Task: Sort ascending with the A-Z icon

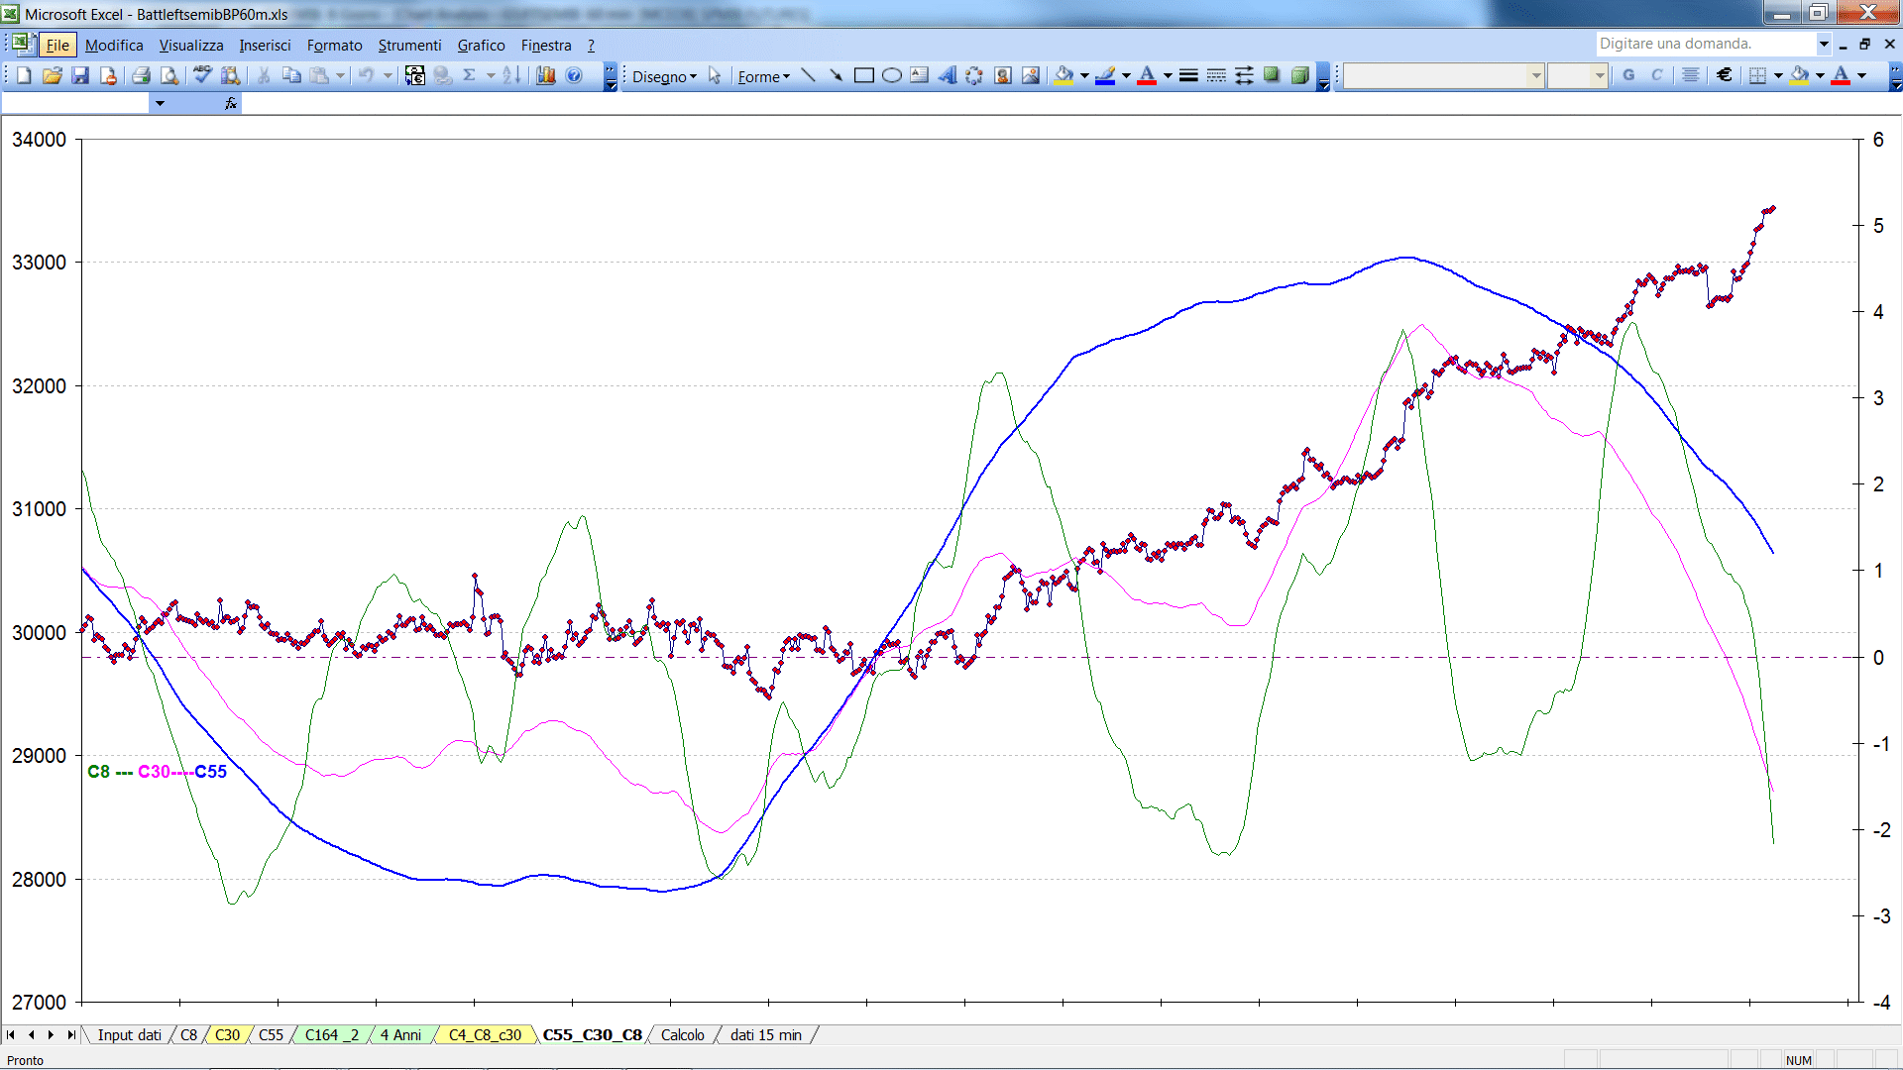Action: pos(511,75)
